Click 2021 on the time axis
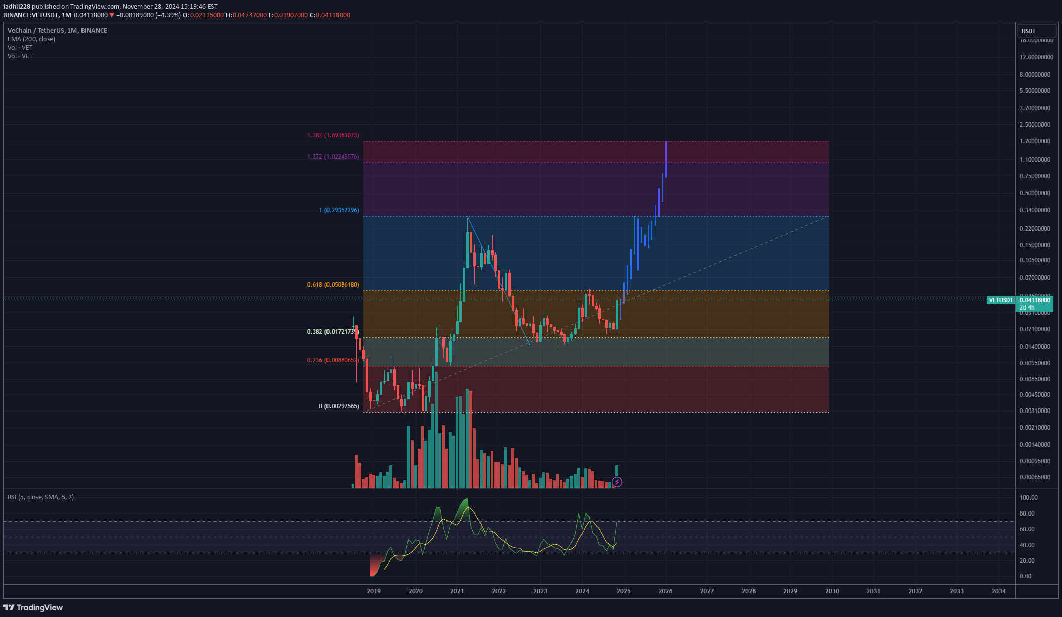1062x617 pixels. click(457, 591)
